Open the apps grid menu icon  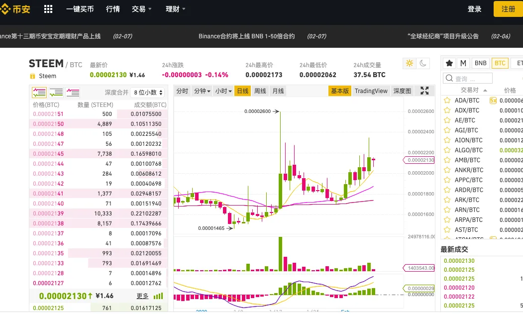48,9
